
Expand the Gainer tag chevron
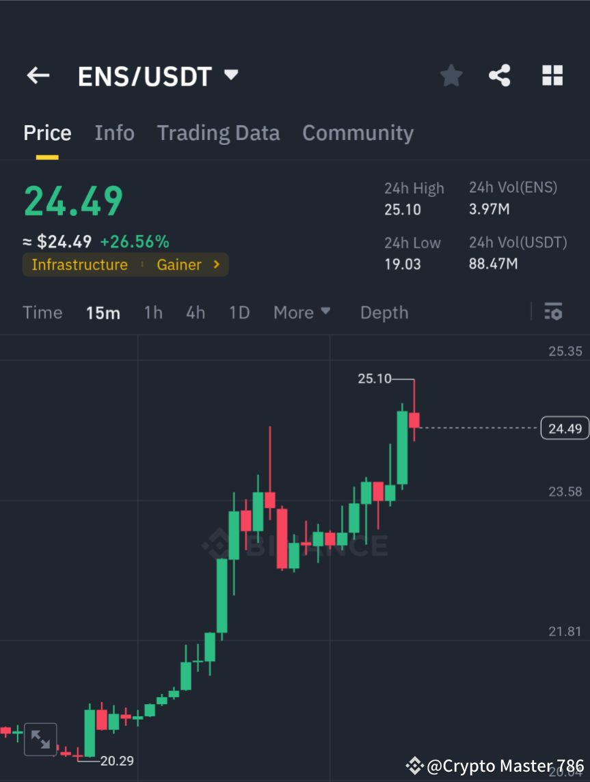[x=217, y=265]
